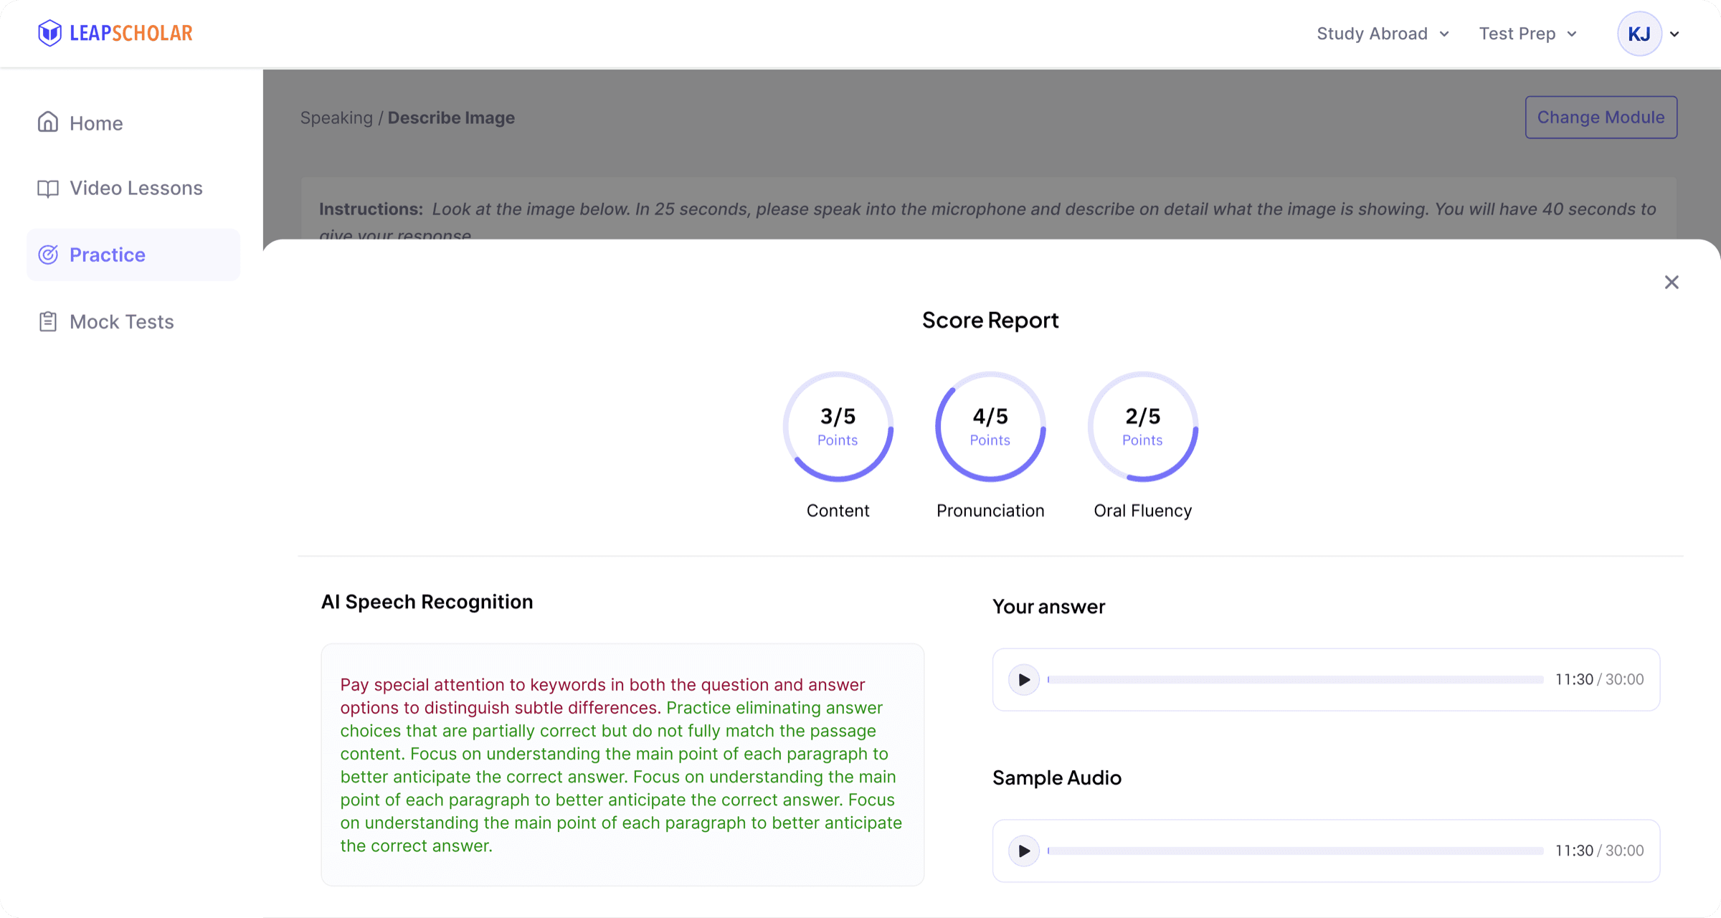Open the KJ profile avatar
The width and height of the screenshot is (1721, 918).
pyautogui.click(x=1639, y=34)
